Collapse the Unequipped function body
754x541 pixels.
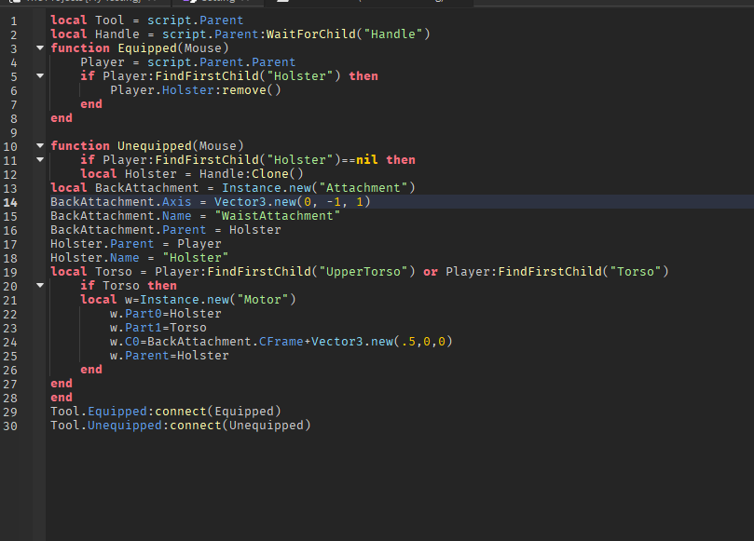point(38,145)
